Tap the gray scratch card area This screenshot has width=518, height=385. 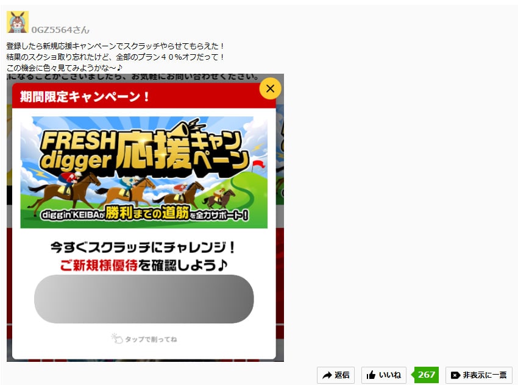click(x=144, y=299)
